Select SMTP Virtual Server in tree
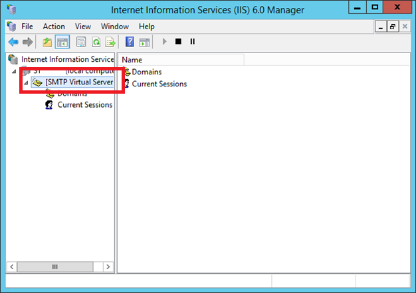 79,82
